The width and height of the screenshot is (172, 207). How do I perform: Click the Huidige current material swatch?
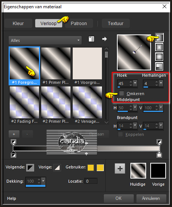[138, 171]
